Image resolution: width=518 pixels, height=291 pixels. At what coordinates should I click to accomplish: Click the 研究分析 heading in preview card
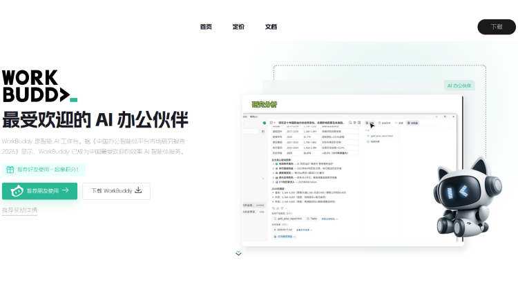pyautogui.click(x=265, y=105)
